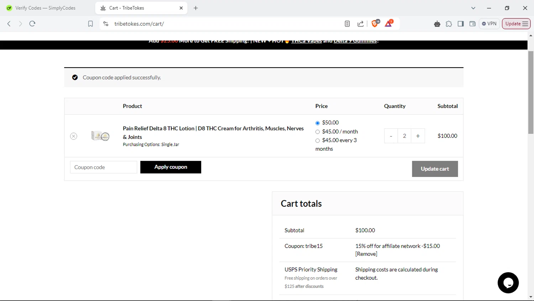Image resolution: width=534 pixels, height=301 pixels.
Task: Click the bookmark this page icon
Action: coord(90,24)
